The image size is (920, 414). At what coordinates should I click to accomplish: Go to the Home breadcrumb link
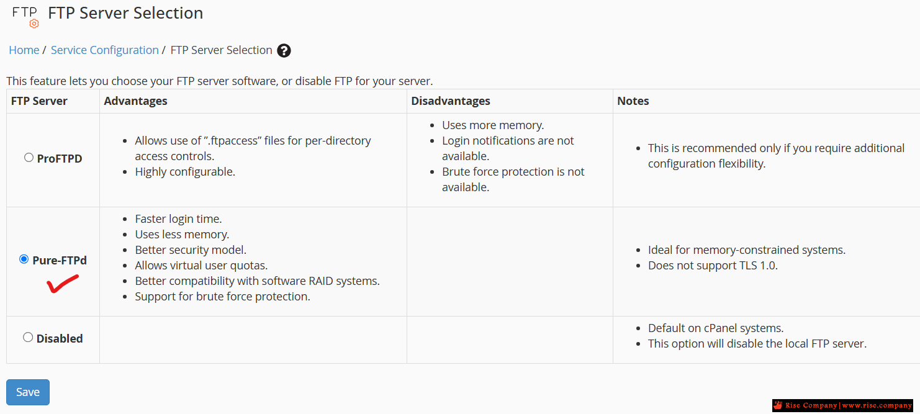click(x=24, y=50)
